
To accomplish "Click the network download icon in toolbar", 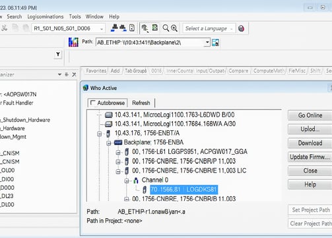I will click(x=123, y=28).
